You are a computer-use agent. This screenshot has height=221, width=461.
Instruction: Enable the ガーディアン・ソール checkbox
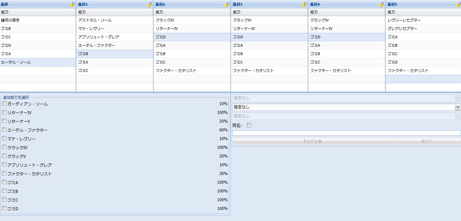tap(4, 103)
